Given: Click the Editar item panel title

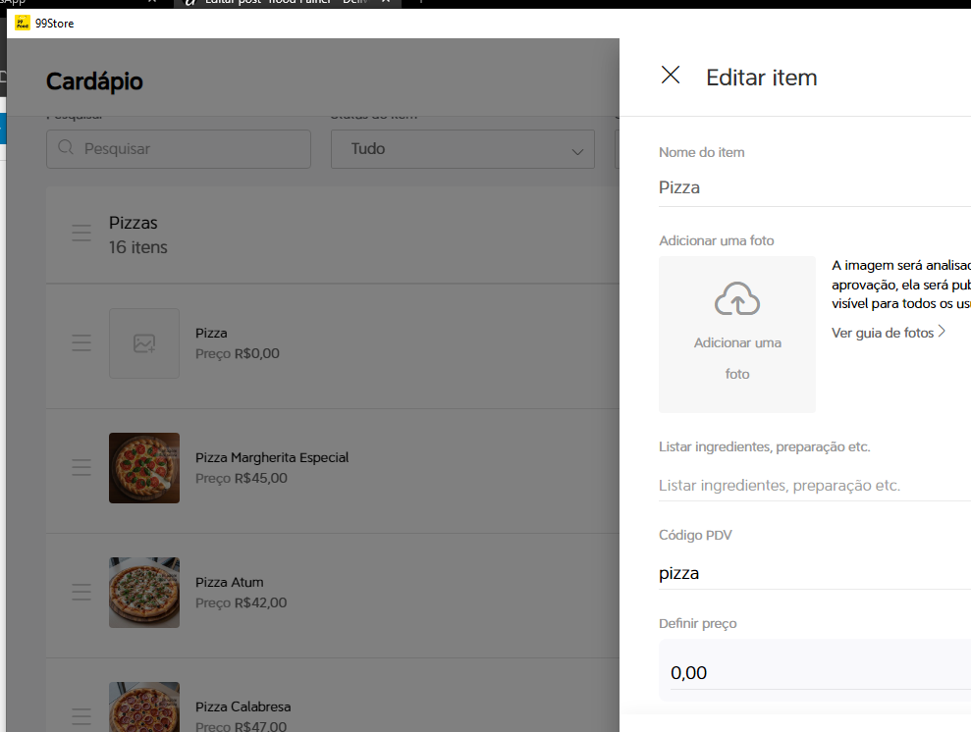Looking at the screenshot, I should (761, 78).
